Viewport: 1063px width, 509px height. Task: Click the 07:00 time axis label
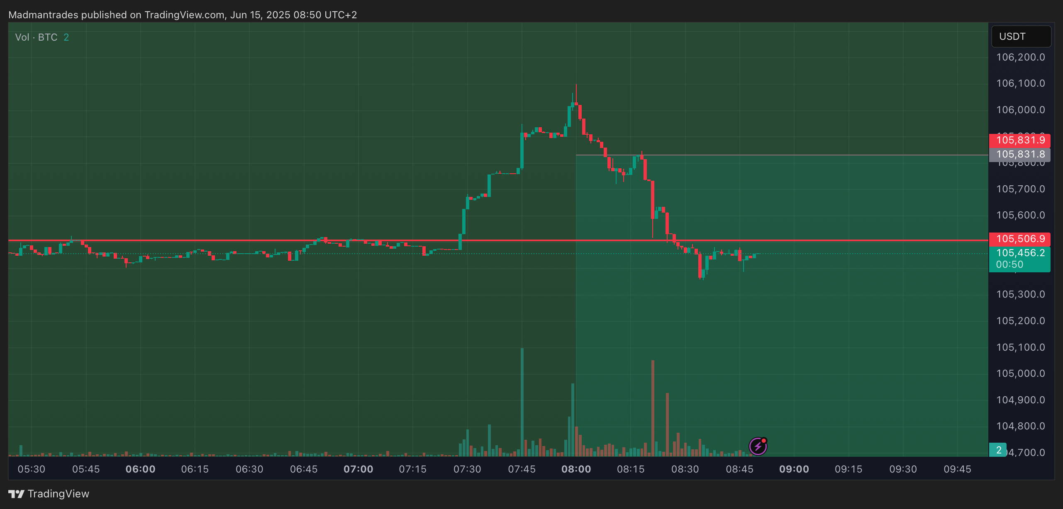click(358, 469)
